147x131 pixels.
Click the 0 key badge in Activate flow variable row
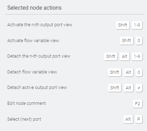[139, 41]
